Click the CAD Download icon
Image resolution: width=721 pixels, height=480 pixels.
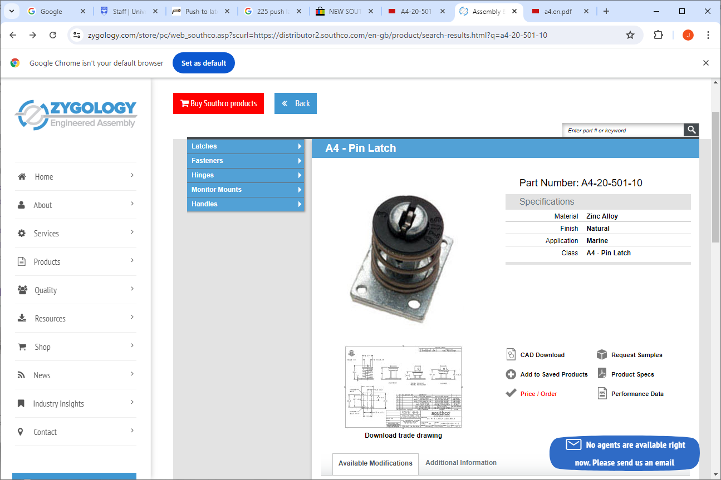point(511,355)
